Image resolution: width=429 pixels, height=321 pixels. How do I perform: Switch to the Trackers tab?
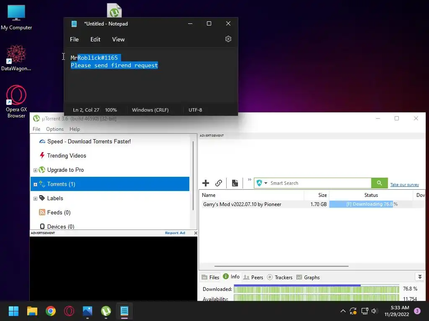coord(279,278)
